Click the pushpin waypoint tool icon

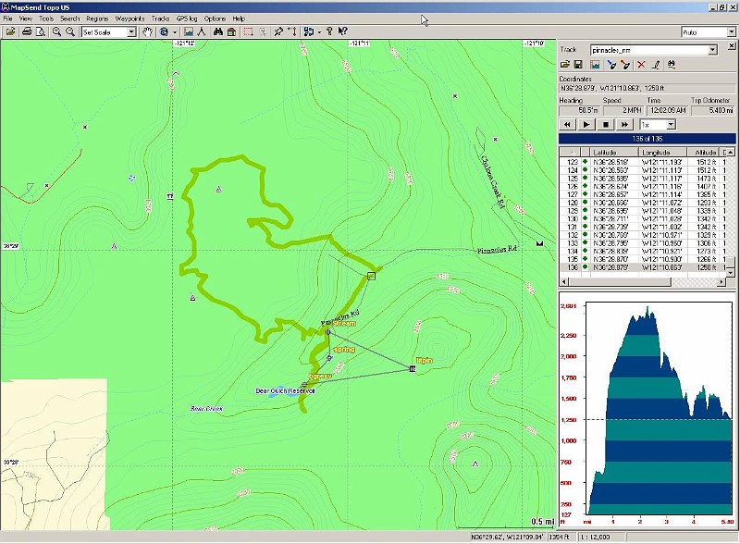pos(279,31)
